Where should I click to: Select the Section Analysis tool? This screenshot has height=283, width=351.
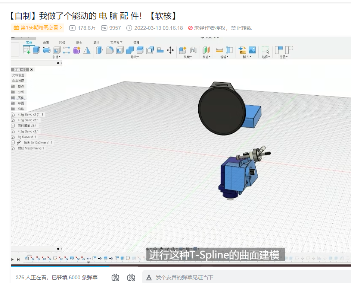pyautogui.click(x=230, y=50)
